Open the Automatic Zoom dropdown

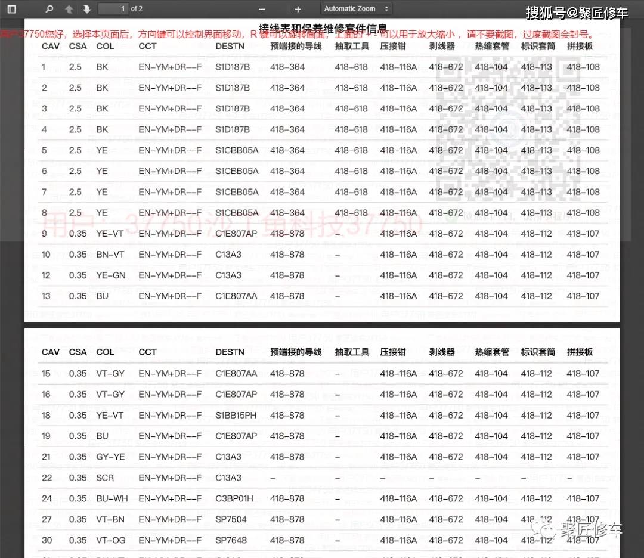[x=356, y=8]
